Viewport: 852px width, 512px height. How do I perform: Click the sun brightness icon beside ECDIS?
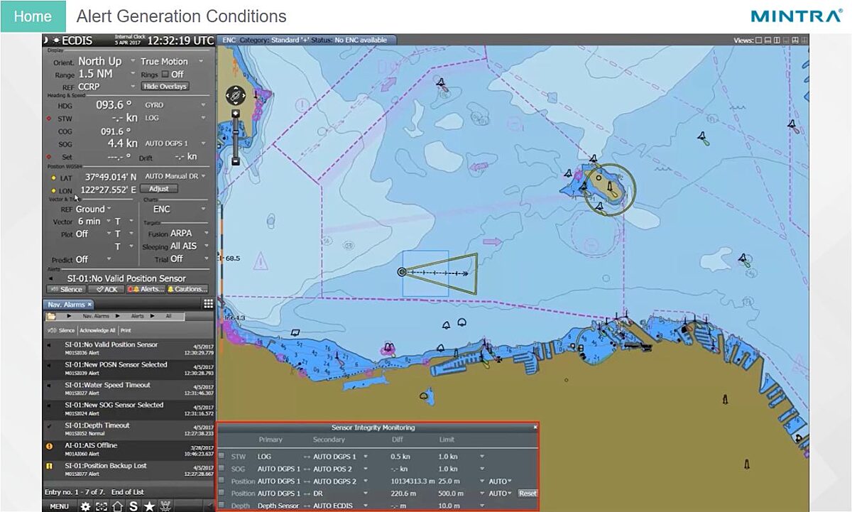tap(56, 40)
